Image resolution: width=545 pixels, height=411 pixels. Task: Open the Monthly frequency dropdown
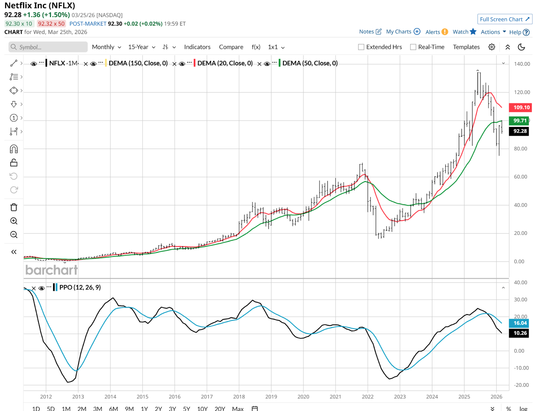(x=106, y=47)
